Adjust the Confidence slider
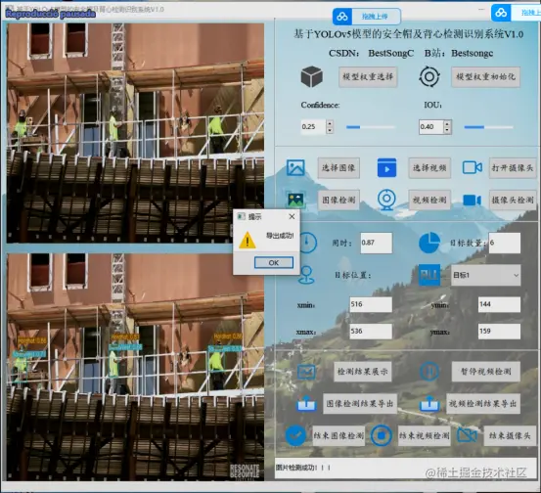Image resolution: width=541 pixels, height=493 pixels. (371, 127)
